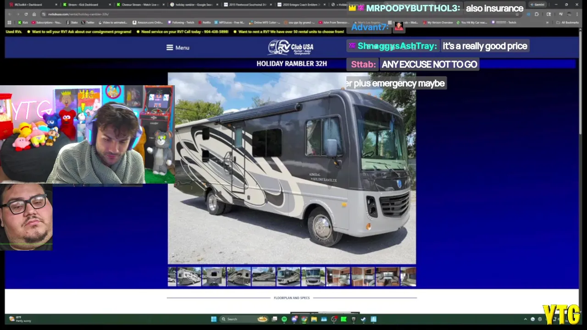Click the HOLIDAY RAMBLER 32H title
Image resolution: width=587 pixels, height=330 pixels.
(292, 64)
